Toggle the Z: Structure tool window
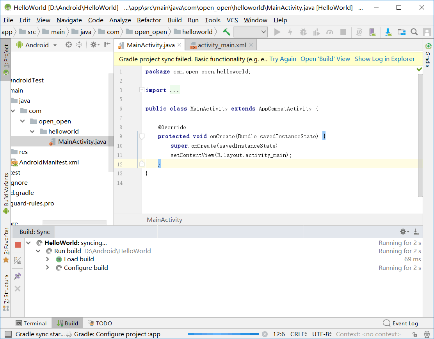 (x=6, y=293)
